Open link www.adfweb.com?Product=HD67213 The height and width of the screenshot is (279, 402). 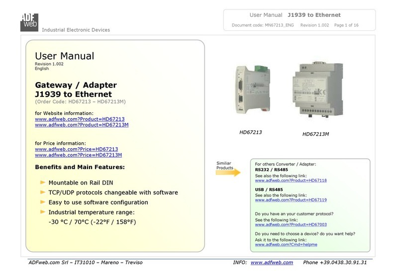(x=80, y=119)
